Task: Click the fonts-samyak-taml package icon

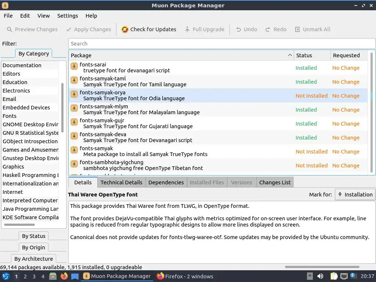Action: coord(74,80)
